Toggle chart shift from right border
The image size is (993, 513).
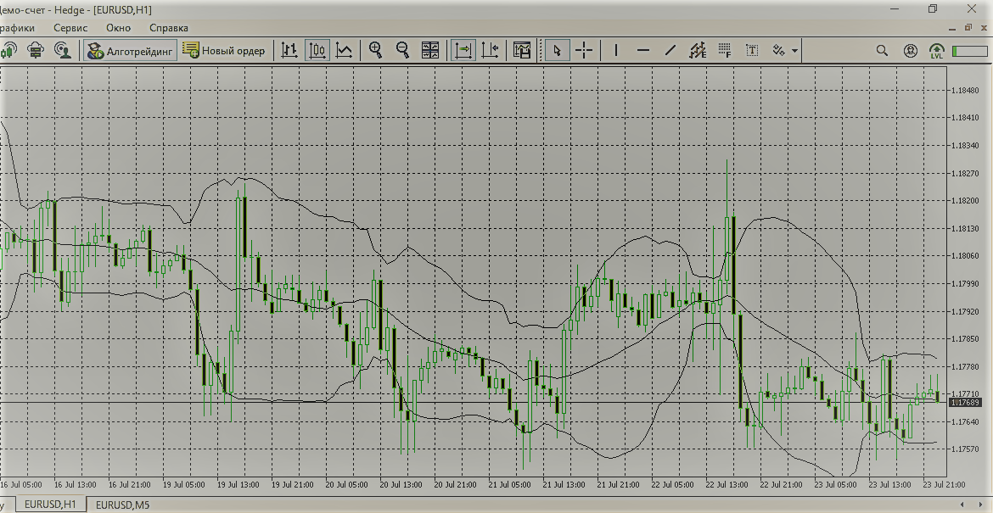coord(491,50)
